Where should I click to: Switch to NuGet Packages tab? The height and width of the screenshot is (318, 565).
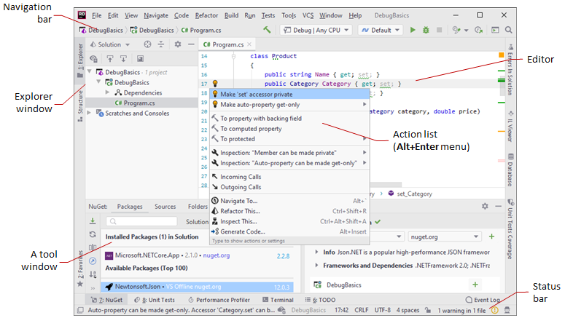coord(130,207)
